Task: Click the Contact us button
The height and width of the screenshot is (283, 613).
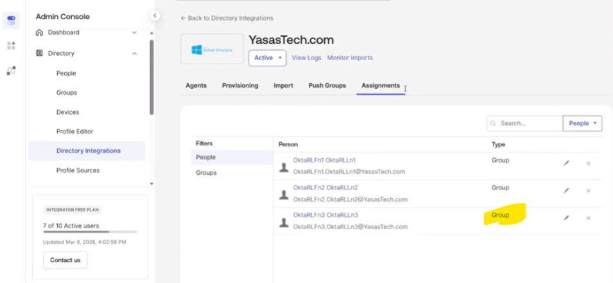Action: (65, 260)
